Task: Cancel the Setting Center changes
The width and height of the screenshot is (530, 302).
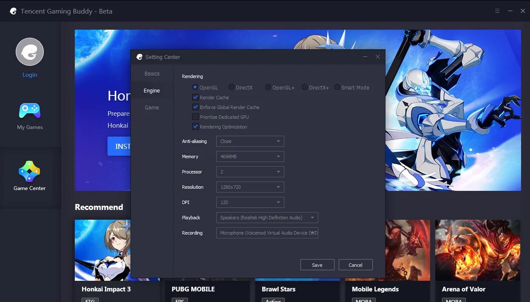Action: (x=355, y=265)
